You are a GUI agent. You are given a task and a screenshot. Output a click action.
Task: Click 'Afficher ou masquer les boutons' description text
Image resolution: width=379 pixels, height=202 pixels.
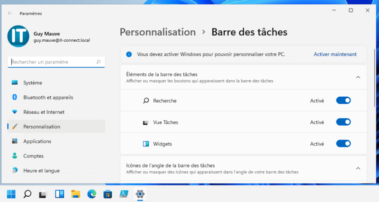click(199, 81)
